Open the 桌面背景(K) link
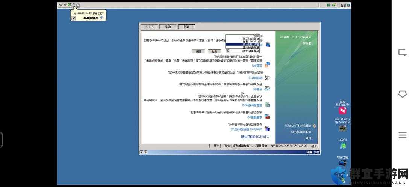The image size is (412, 187). 255,117
